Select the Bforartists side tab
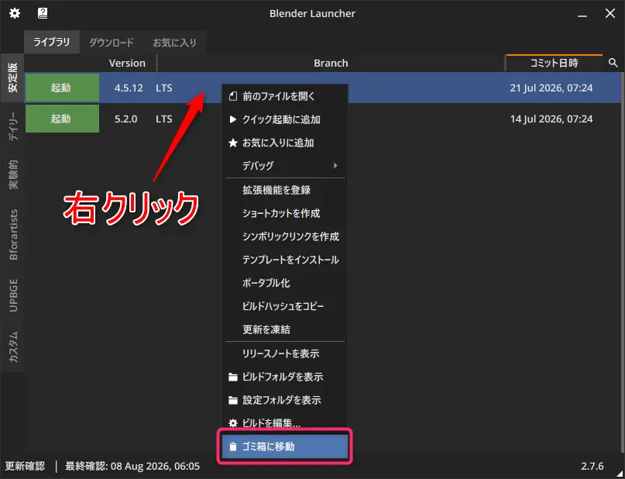The image size is (625, 479). [x=12, y=235]
